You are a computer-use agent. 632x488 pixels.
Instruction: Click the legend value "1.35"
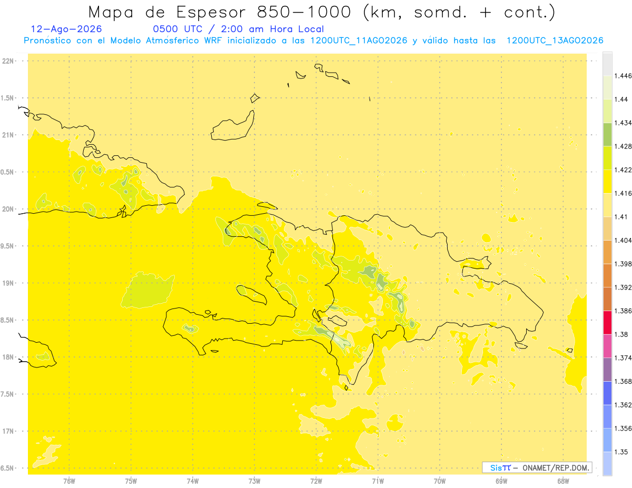tap(621, 452)
